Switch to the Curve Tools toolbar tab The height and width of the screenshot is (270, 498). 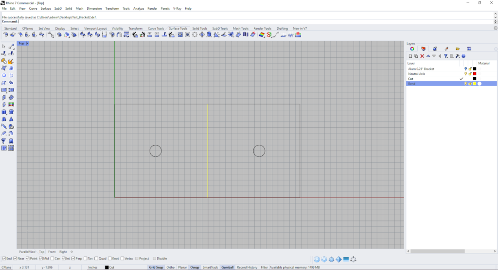(156, 29)
